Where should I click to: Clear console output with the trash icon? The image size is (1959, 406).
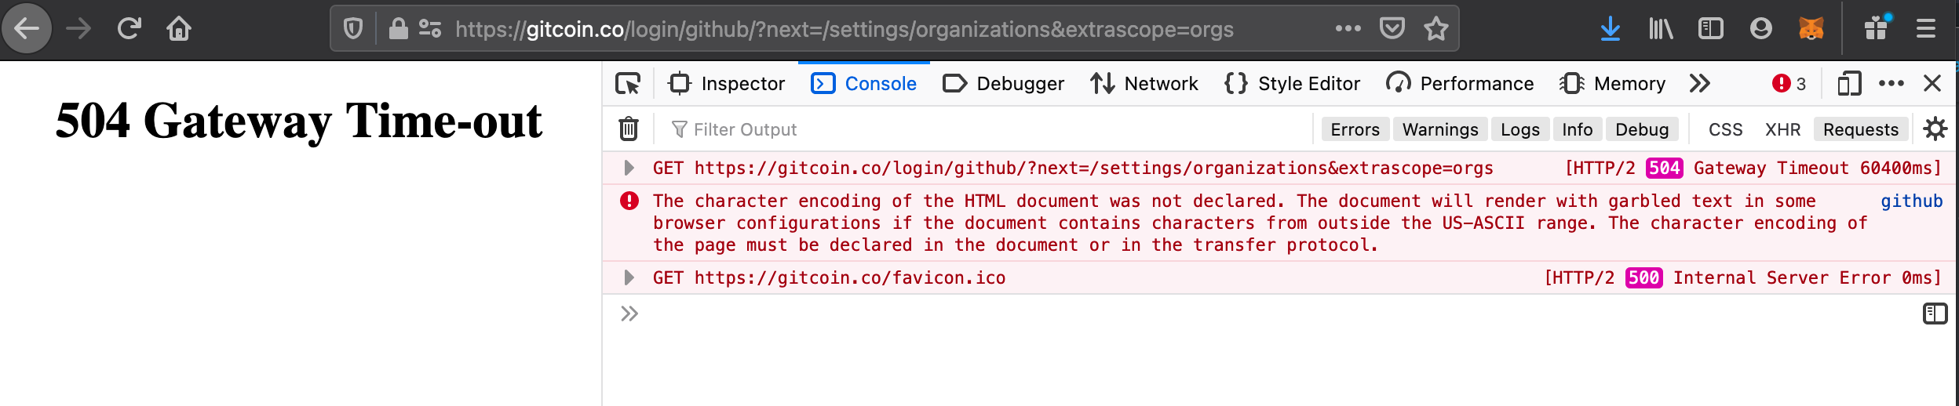coord(629,129)
